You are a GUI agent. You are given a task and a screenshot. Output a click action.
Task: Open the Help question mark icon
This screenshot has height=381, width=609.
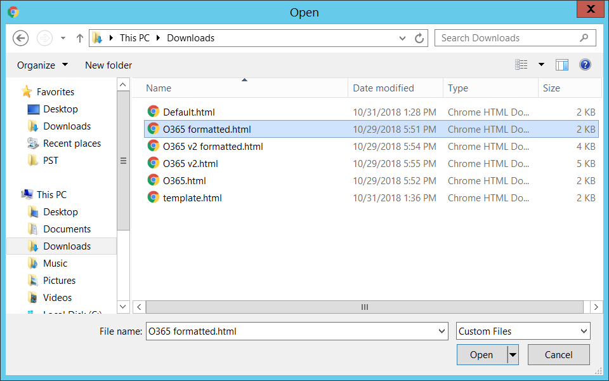pyautogui.click(x=585, y=65)
